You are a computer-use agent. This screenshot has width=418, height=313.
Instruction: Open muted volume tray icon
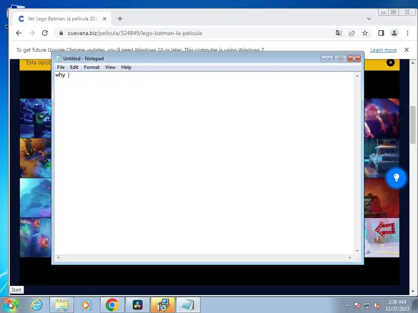(x=377, y=305)
